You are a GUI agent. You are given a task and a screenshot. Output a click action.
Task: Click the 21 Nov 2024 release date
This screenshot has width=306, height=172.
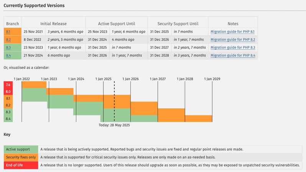(33, 56)
